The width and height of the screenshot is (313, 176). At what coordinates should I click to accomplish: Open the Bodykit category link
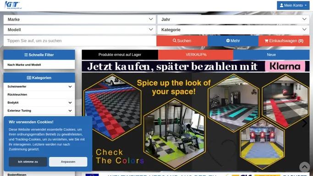coord(13,103)
